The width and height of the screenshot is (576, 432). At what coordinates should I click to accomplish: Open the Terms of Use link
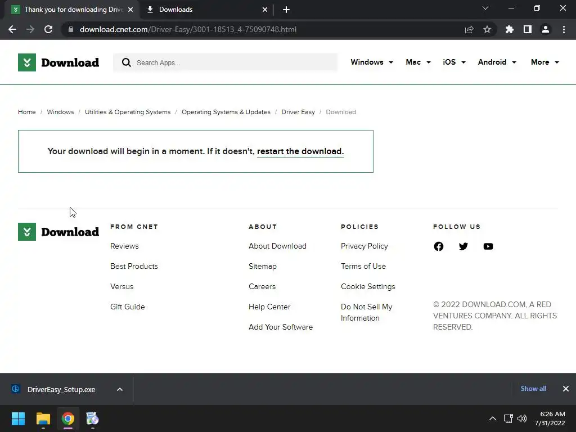click(x=363, y=266)
